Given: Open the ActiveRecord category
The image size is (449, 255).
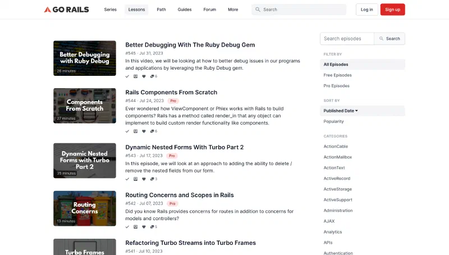Looking at the screenshot, I should coord(337,178).
